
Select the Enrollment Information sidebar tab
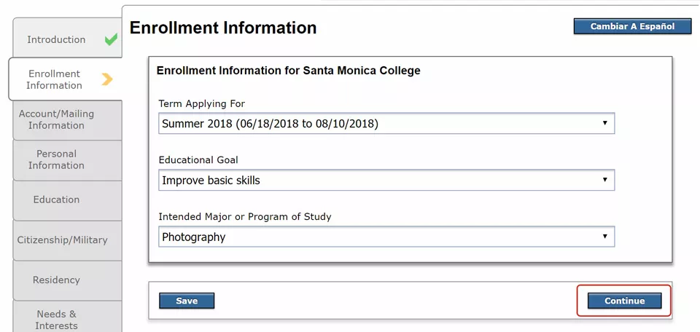pyautogui.click(x=54, y=79)
